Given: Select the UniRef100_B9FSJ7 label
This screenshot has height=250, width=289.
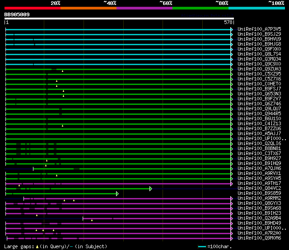Looking at the screenshot, I should 259,89.
